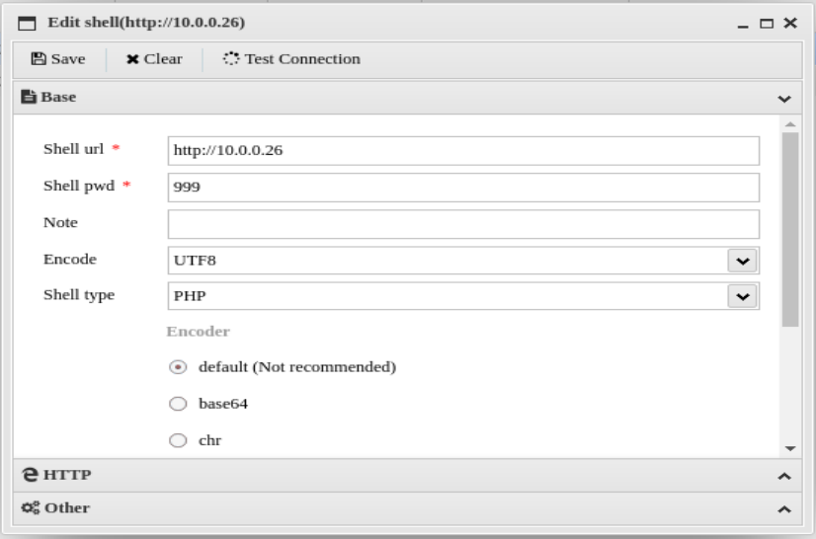Choose the chr encoder radio button
This screenshot has width=816, height=539.
tap(178, 441)
